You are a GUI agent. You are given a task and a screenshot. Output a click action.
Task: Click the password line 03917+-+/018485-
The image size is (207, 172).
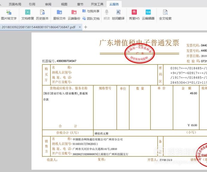189,68
